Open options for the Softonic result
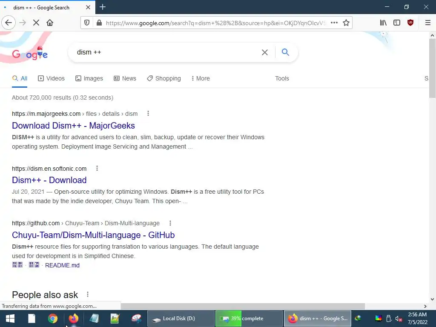Image resolution: width=436 pixels, height=327 pixels. (x=97, y=168)
